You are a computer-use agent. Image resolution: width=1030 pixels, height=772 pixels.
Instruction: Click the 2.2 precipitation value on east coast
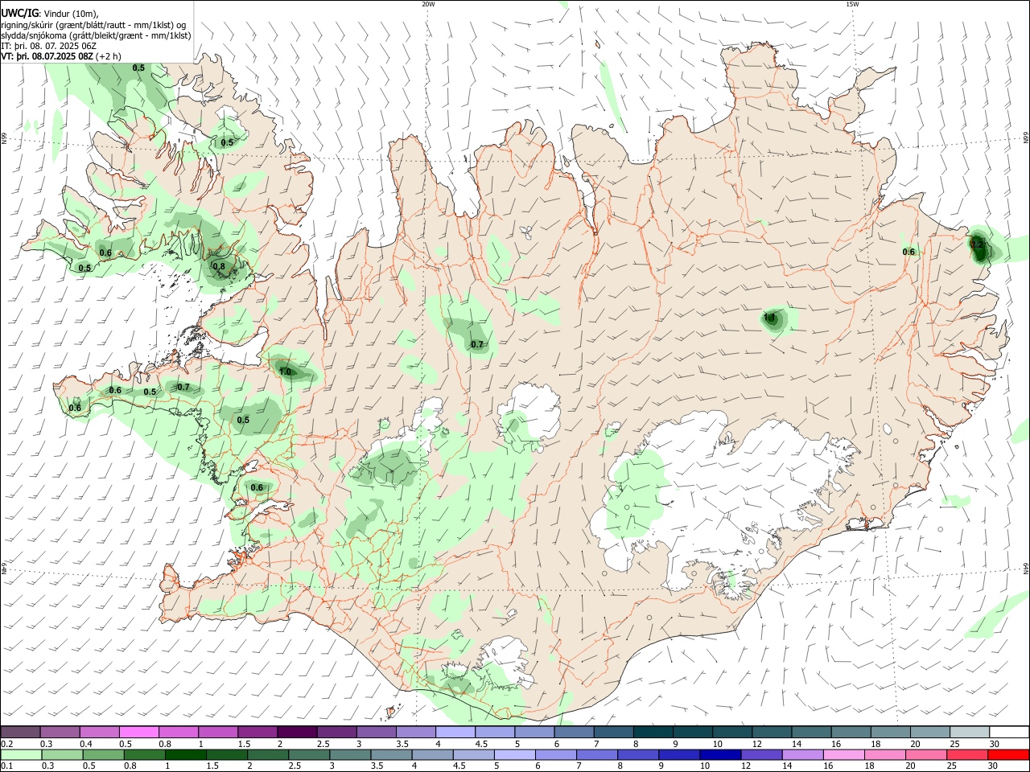[977, 243]
